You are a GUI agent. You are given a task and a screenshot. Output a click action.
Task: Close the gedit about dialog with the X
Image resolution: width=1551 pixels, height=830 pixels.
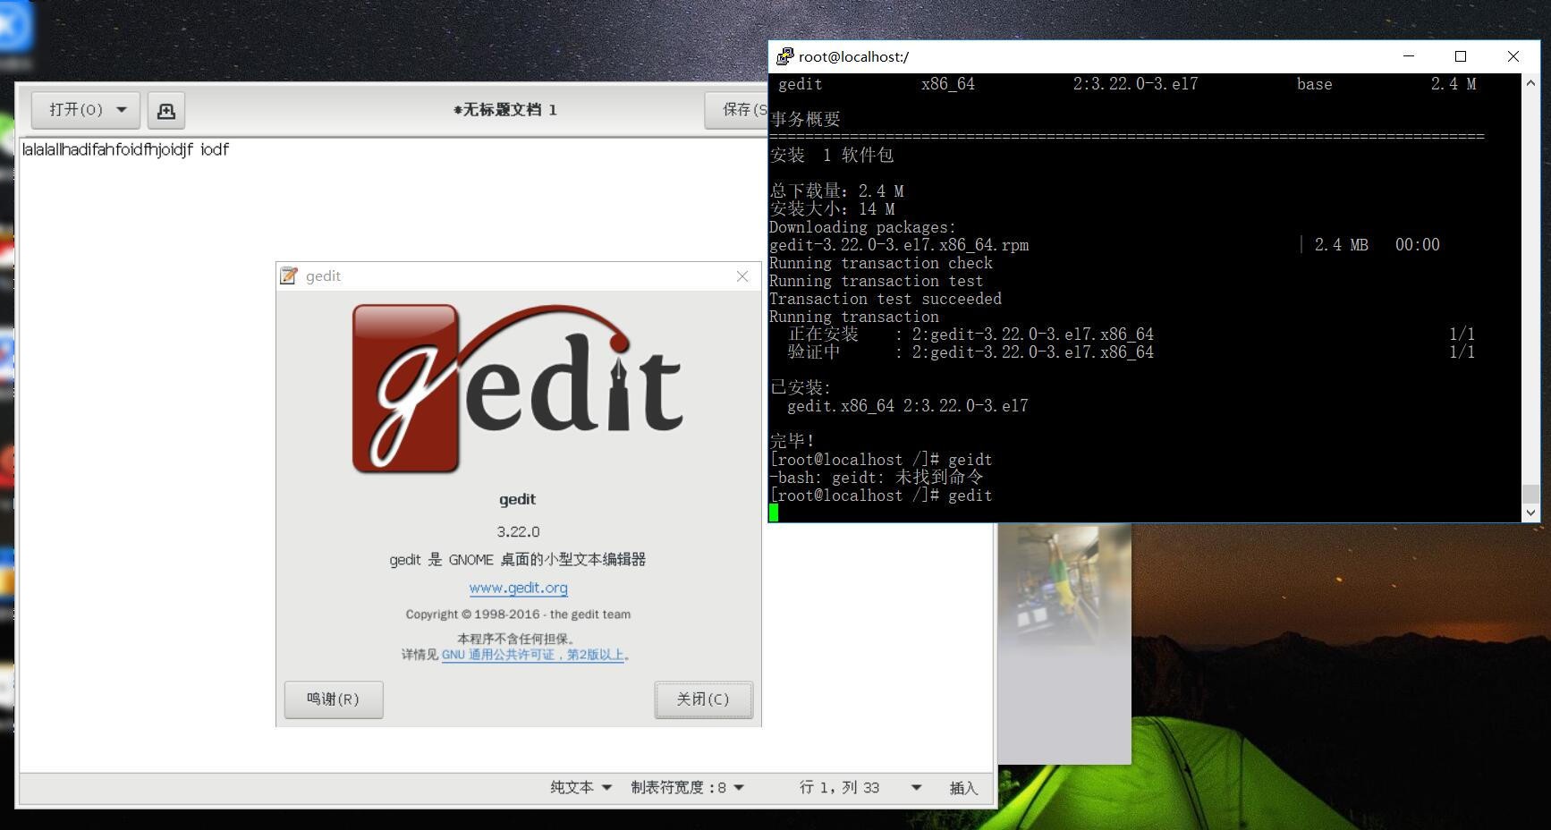[742, 276]
